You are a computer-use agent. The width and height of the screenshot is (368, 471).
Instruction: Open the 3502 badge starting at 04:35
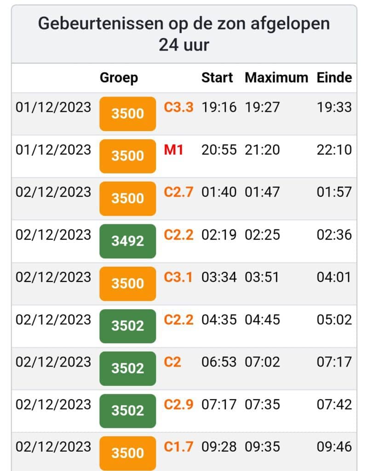pyautogui.click(x=127, y=326)
